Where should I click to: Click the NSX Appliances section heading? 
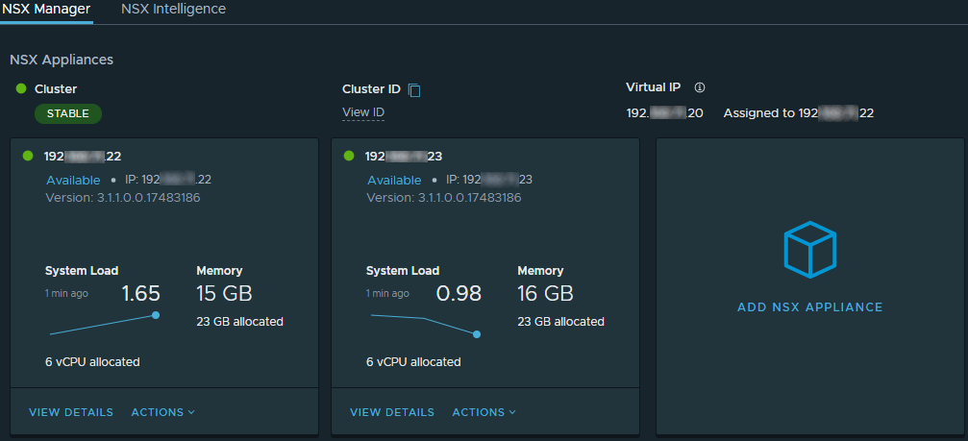[62, 60]
